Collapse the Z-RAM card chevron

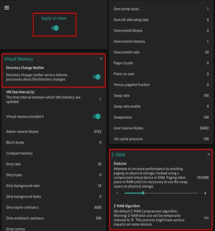209,154
